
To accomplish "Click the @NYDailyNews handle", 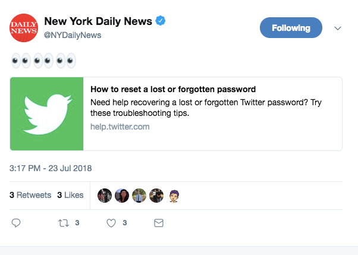I will click(x=73, y=35).
